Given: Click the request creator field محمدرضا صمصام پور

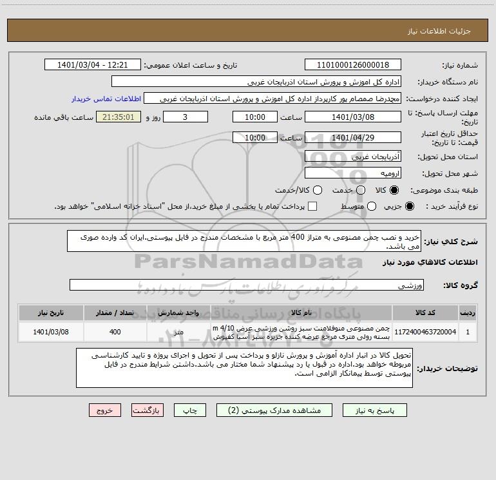Looking at the screenshot, I should pos(272,98).
